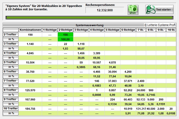Click the 9 Ri. column header
The image size is (179, 119).
[161, 30]
